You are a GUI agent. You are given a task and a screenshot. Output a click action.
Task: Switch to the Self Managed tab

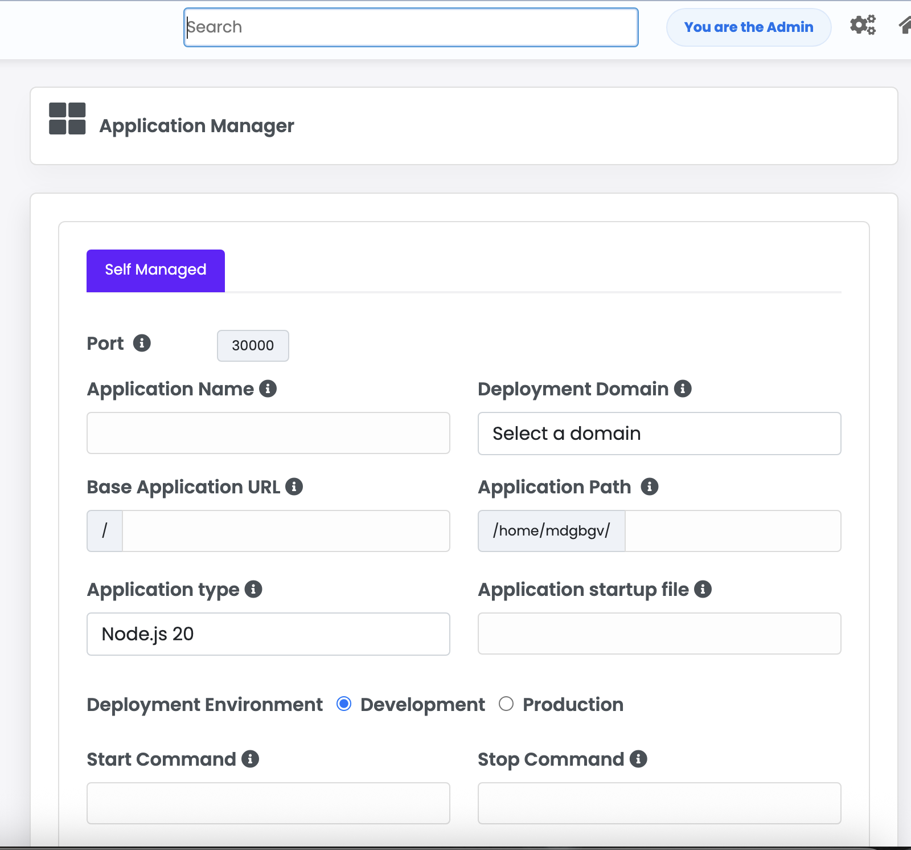[155, 271]
